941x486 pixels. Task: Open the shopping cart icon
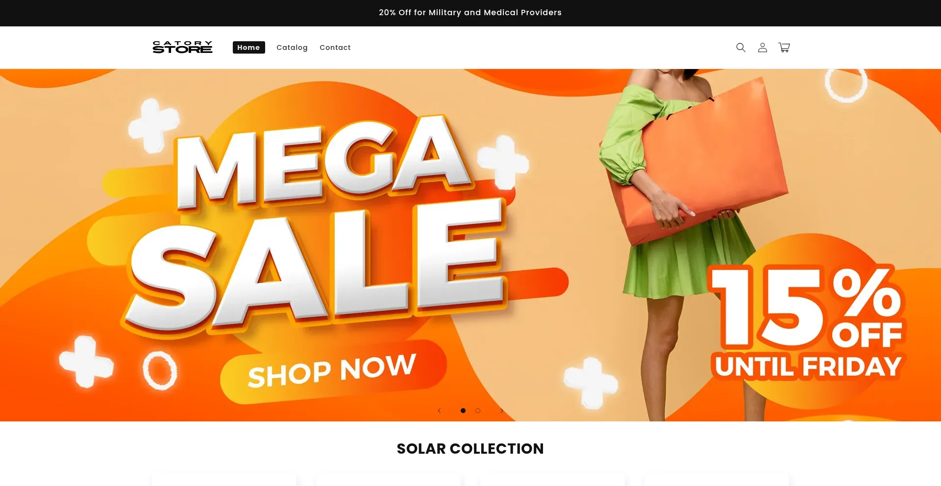pyautogui.click(x=784, y=47)
